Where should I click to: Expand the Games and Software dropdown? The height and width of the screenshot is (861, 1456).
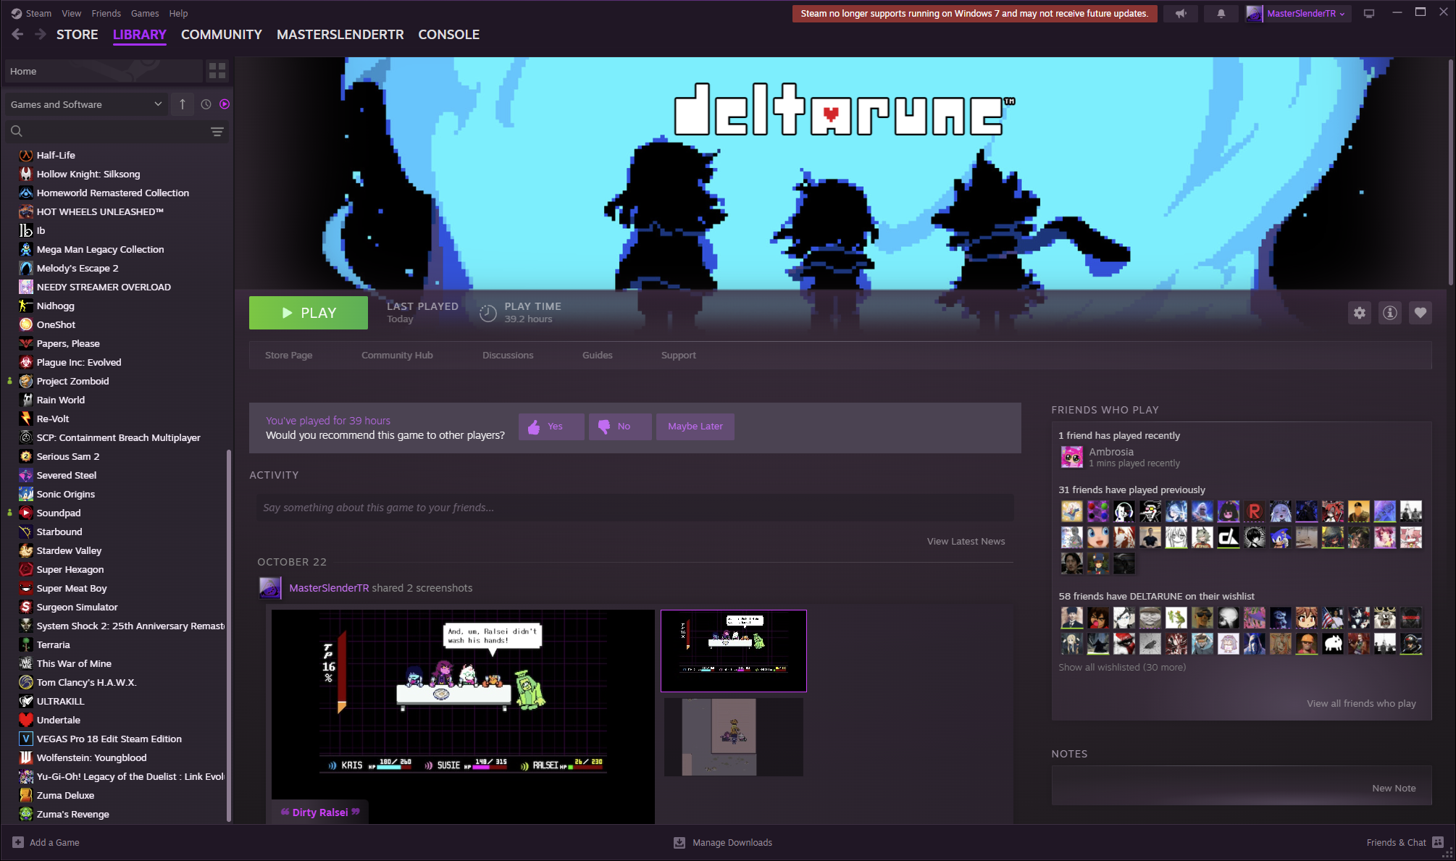(85, 104)
